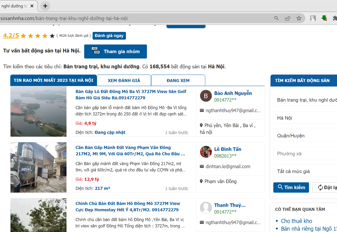Click the green download arrow extension icon
Viewport: 337px width, 232px height.
point(324,18)
